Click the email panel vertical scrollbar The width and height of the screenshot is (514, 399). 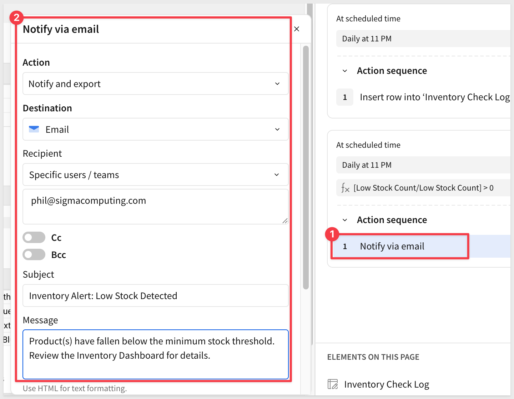(x=306, y=168)
